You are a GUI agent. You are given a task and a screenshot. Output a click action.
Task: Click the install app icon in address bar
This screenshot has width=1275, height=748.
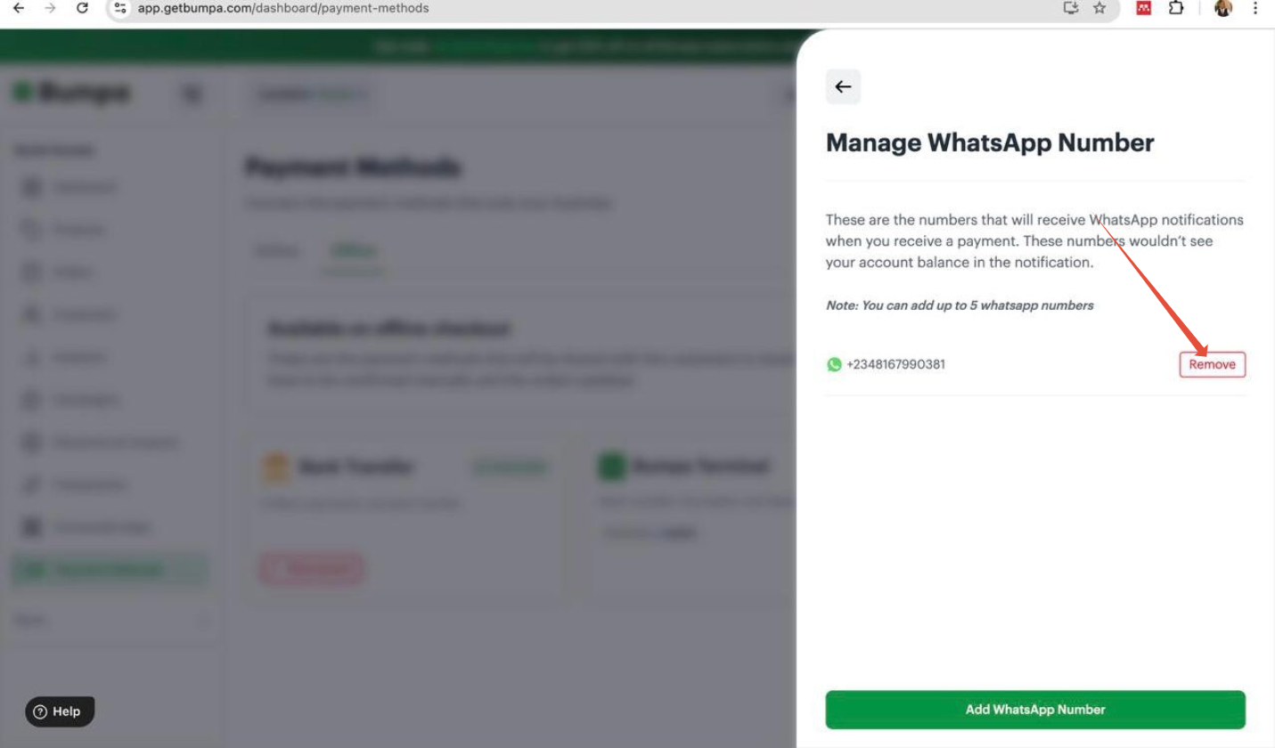point(1071,8)
